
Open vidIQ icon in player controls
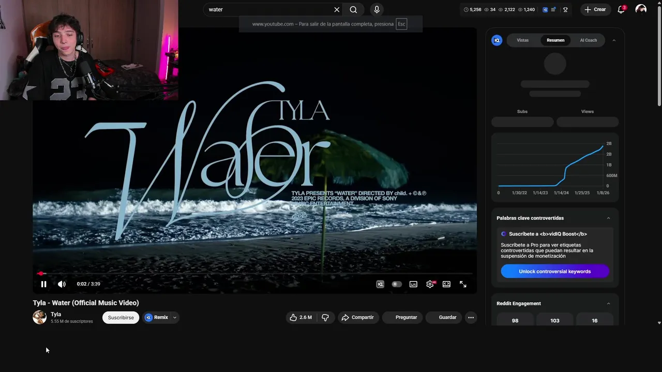[380, 284]
